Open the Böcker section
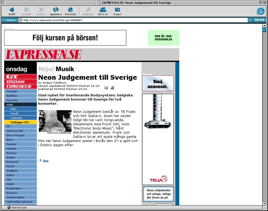 [21, 153]
